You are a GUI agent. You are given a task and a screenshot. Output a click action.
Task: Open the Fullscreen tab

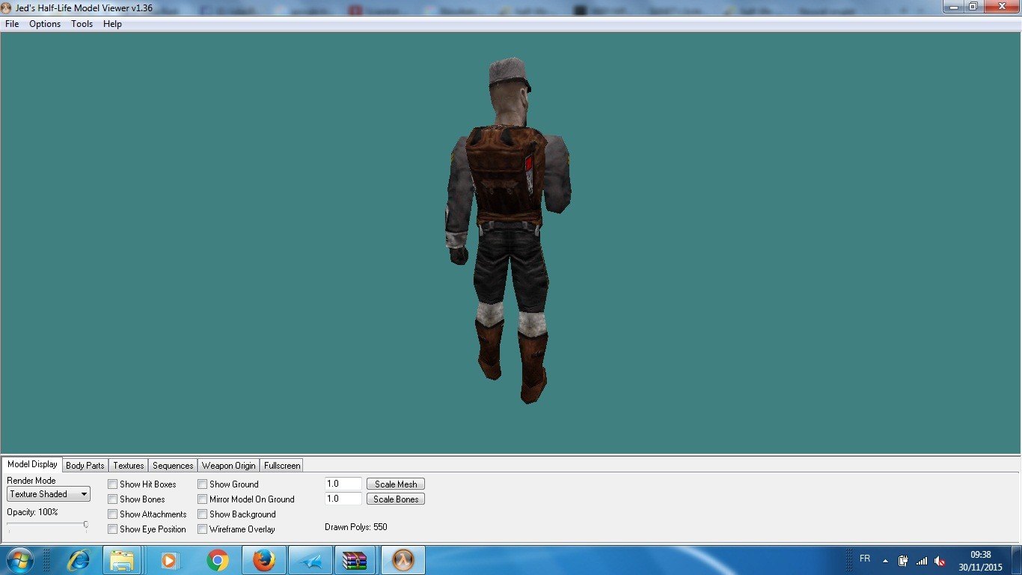pos(282,465)
